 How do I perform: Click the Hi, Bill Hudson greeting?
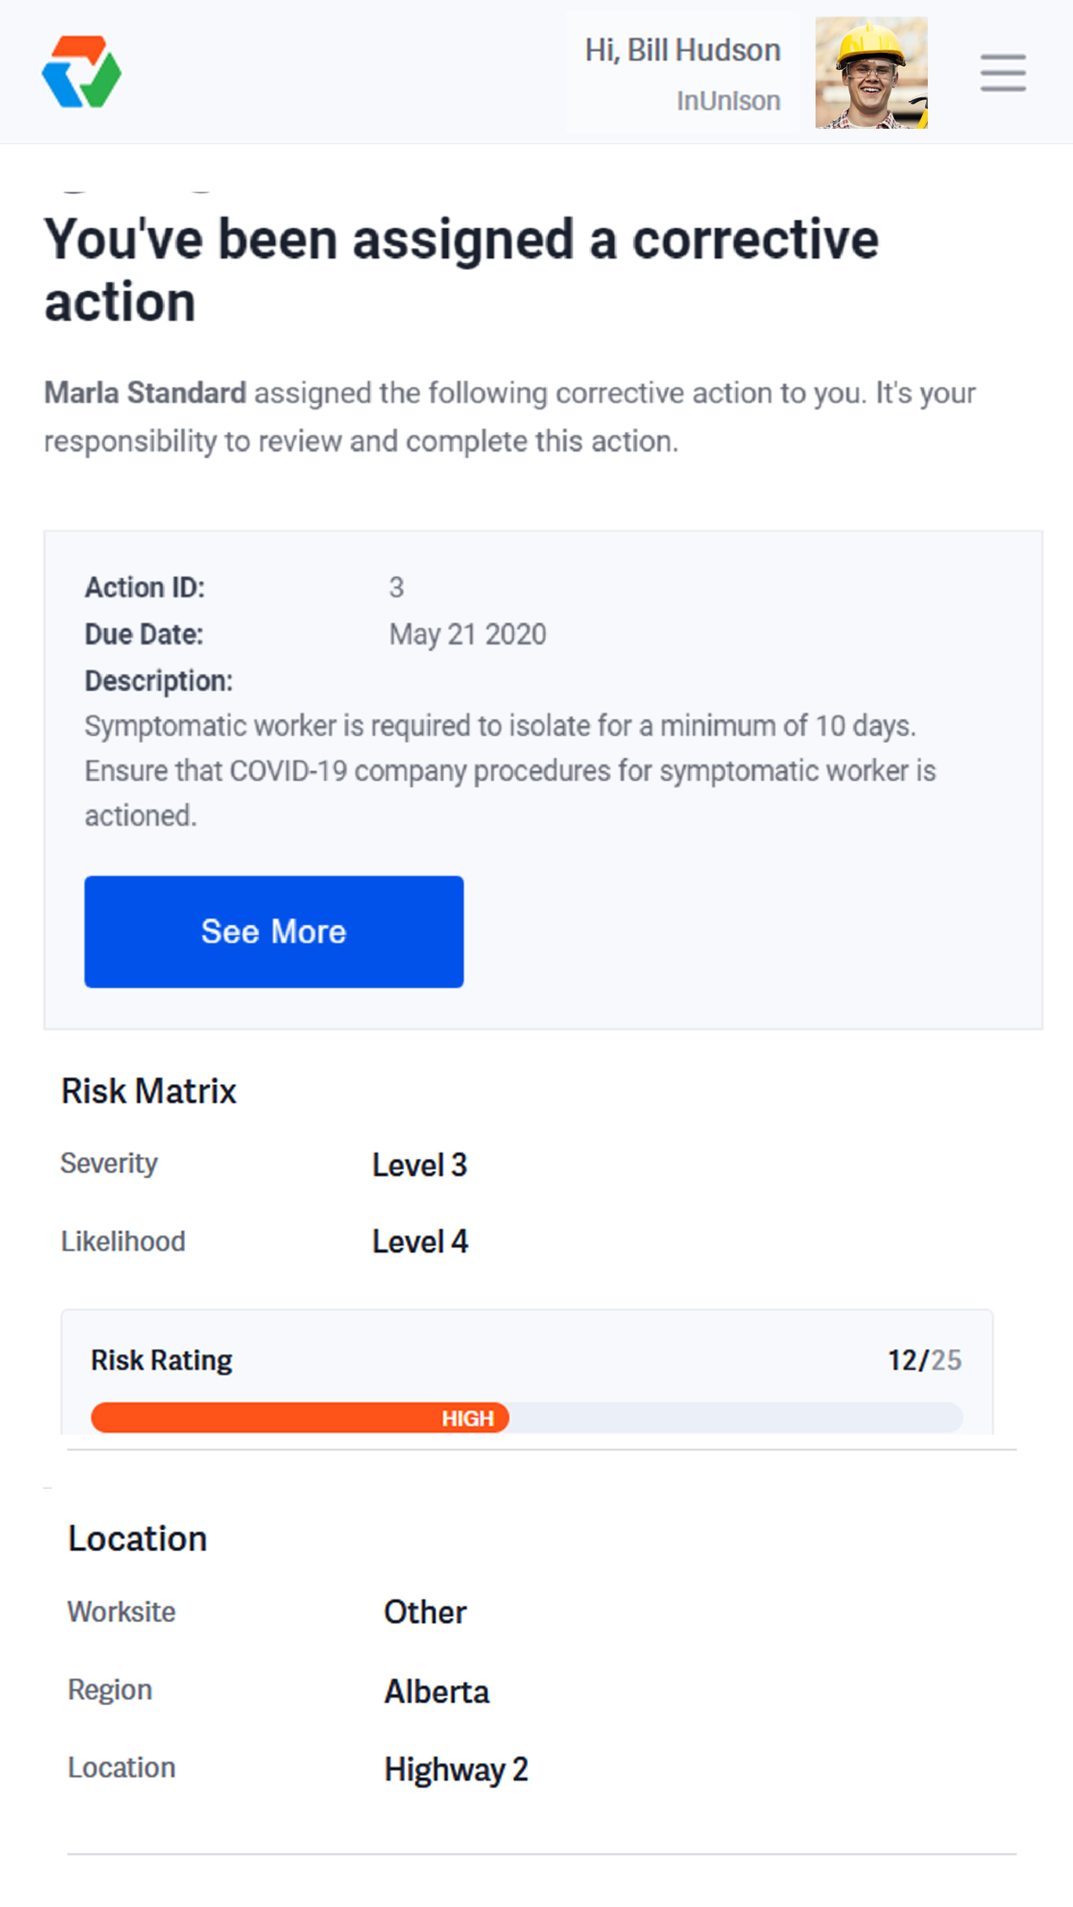click(683, 50)
